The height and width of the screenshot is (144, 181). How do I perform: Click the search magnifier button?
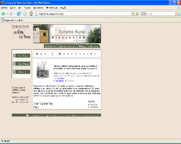178,14
